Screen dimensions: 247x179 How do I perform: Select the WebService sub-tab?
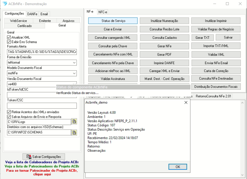[x=18, y=21]
